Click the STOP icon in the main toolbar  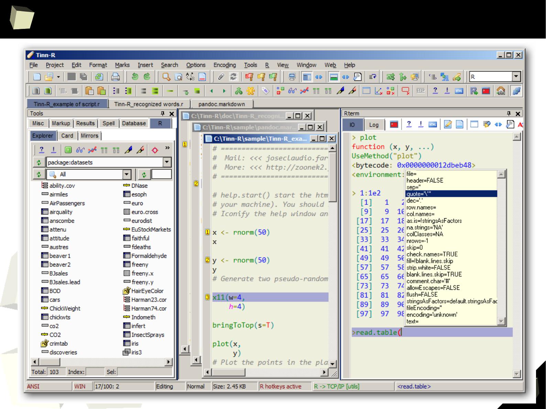[421, 91]
